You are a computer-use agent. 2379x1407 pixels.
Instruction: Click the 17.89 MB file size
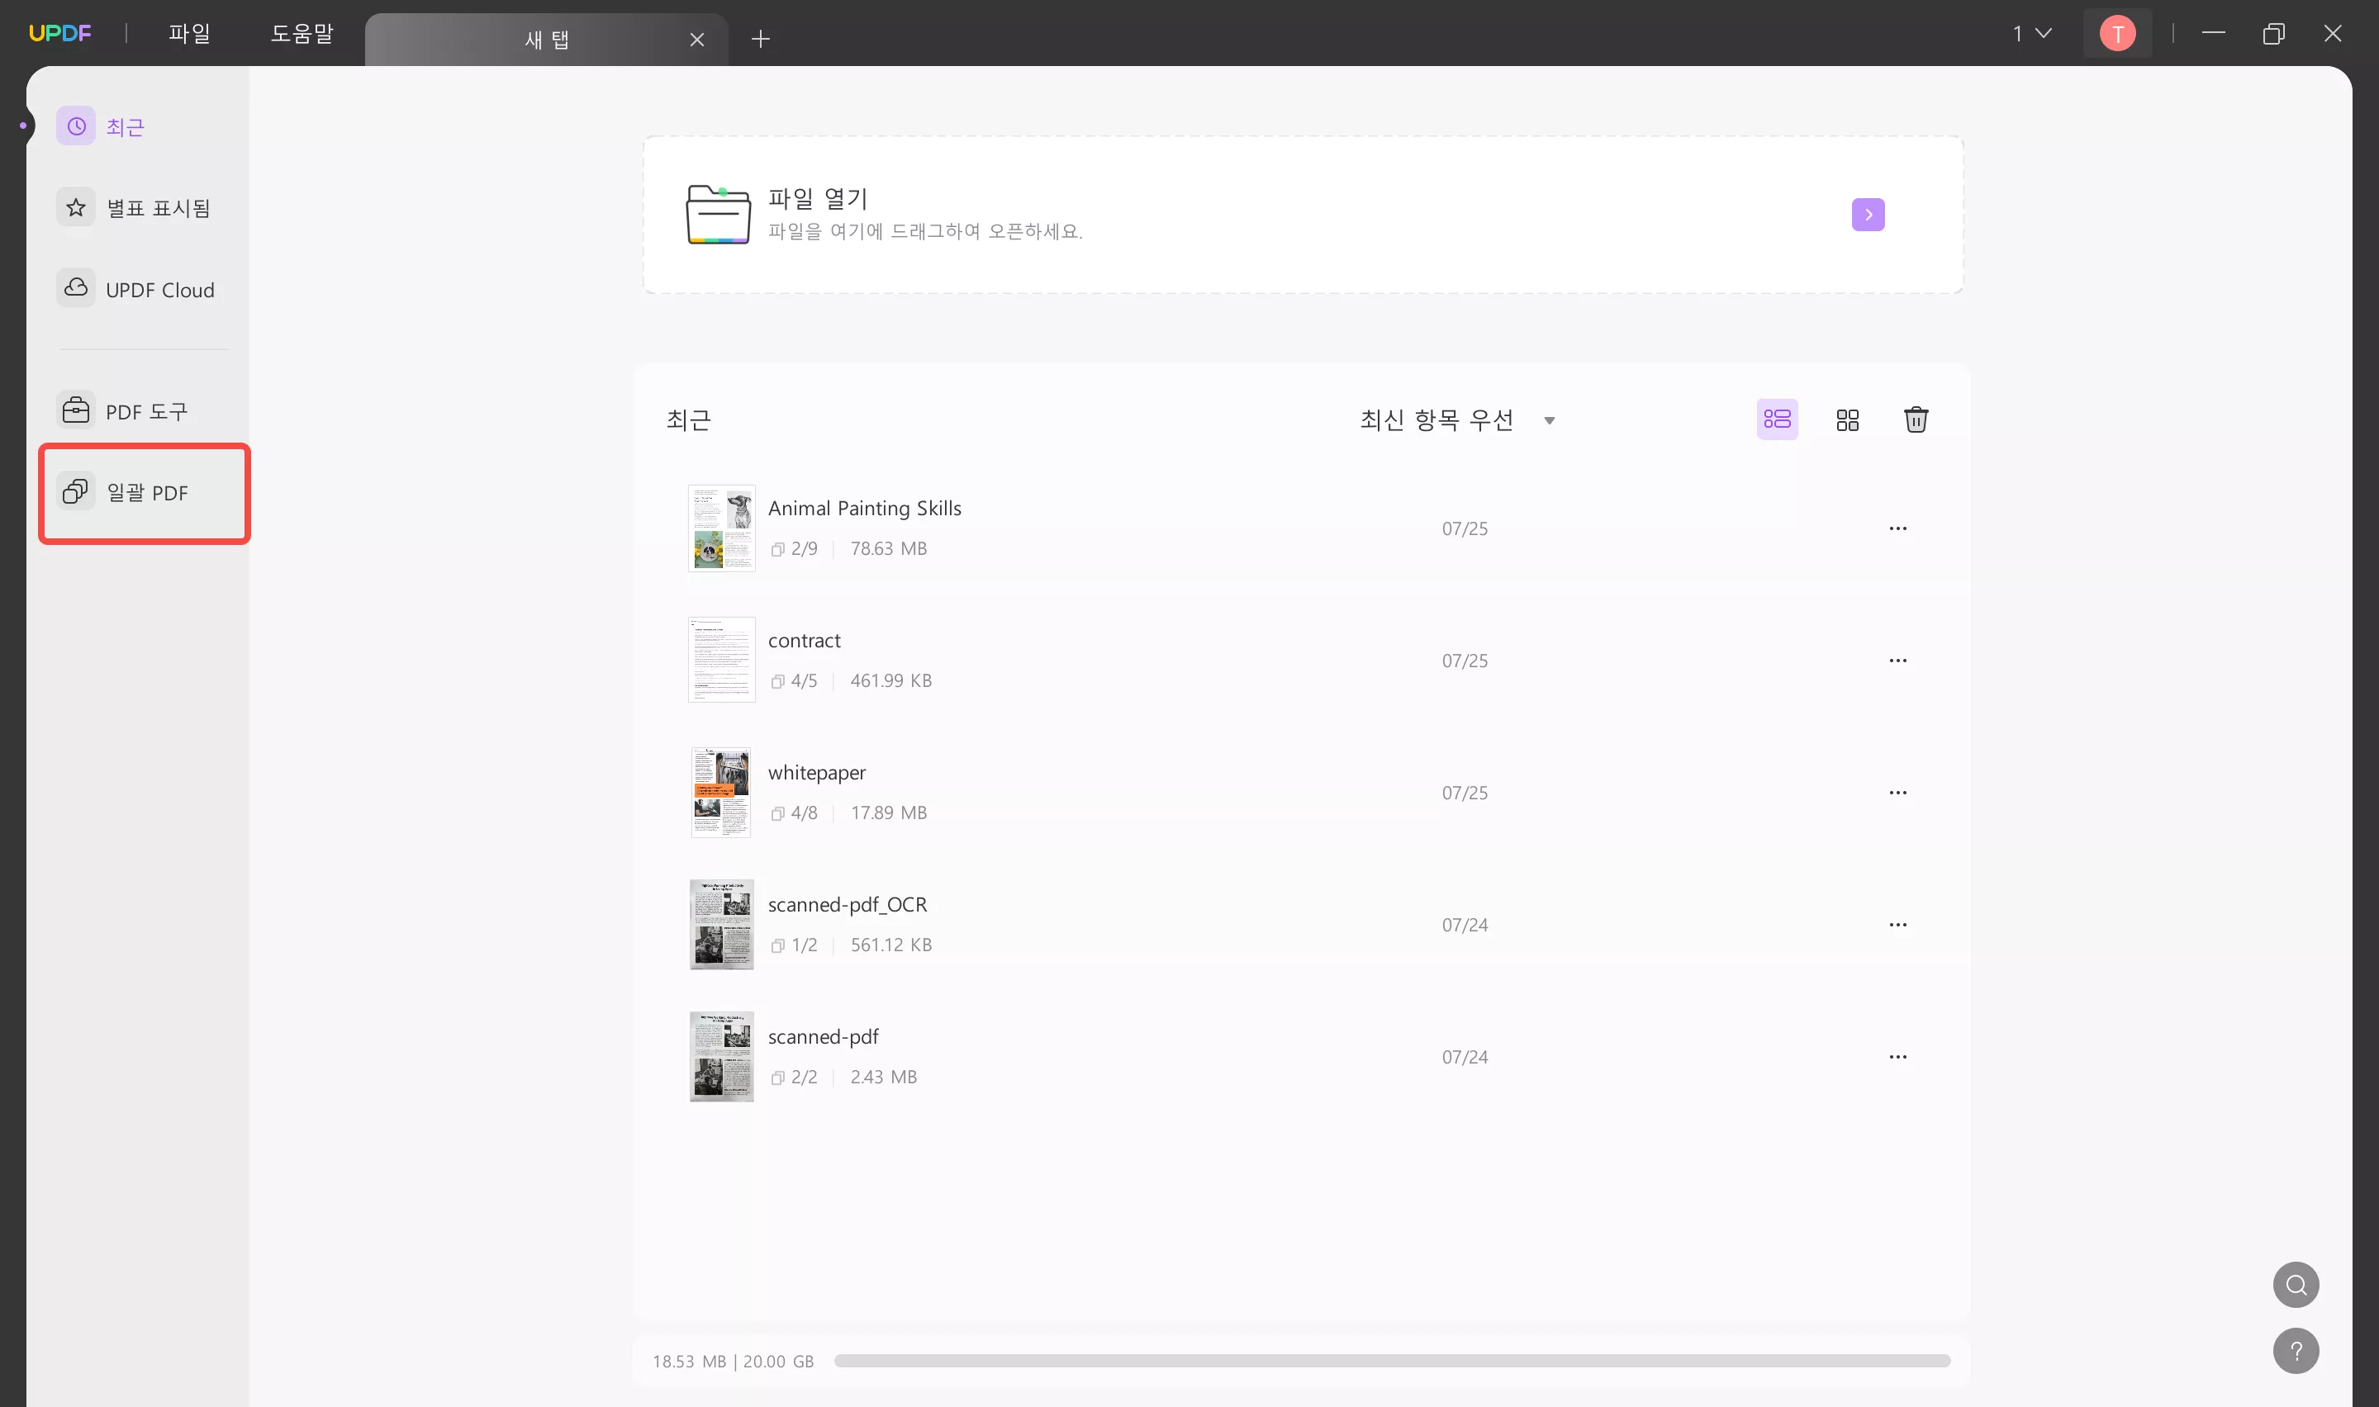[889, 812]
